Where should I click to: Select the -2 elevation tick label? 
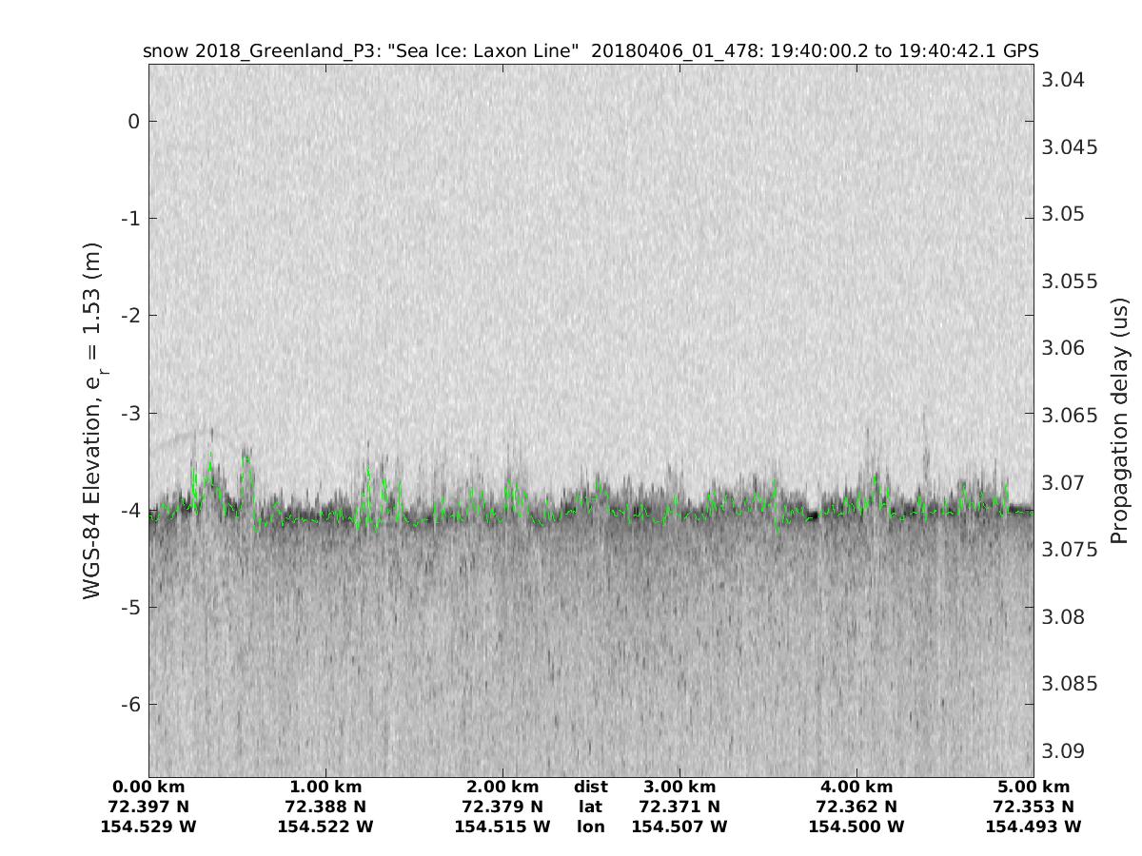(x=129, y=316)
